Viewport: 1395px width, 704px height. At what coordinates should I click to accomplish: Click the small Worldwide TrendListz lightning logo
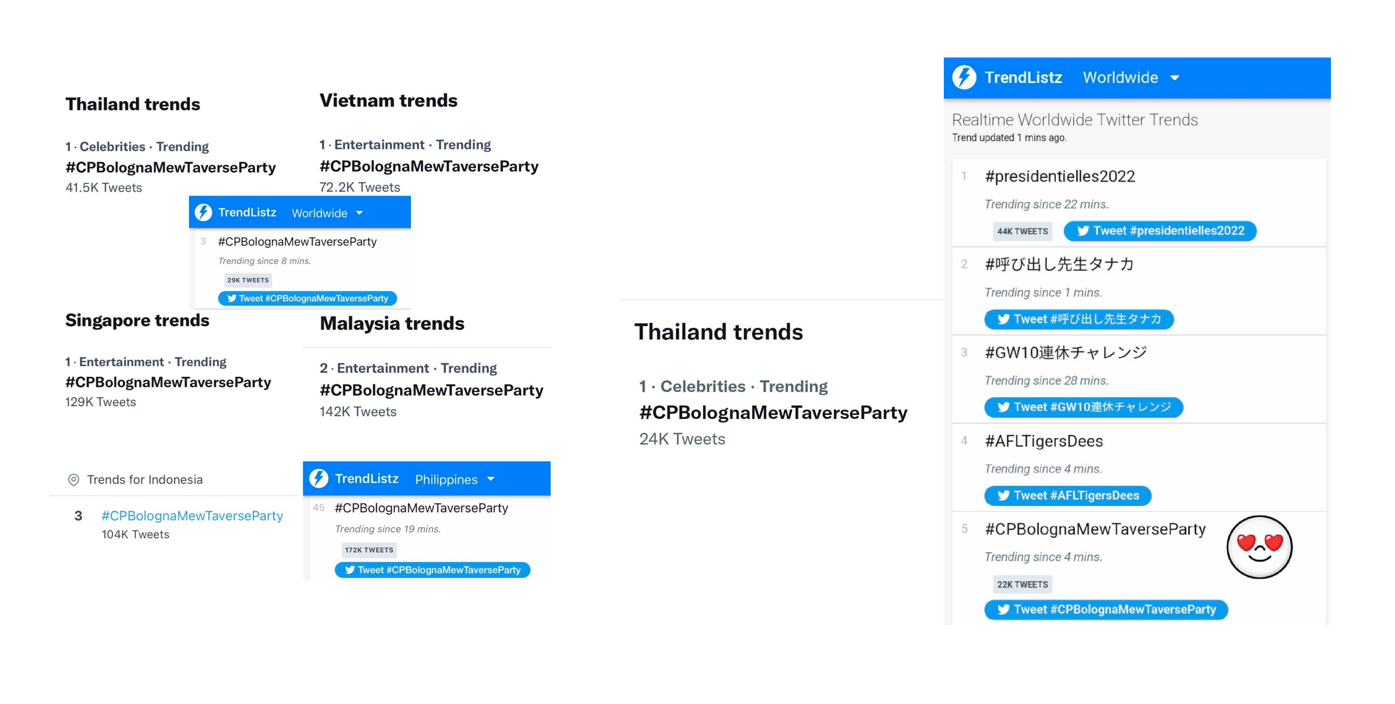204,212
